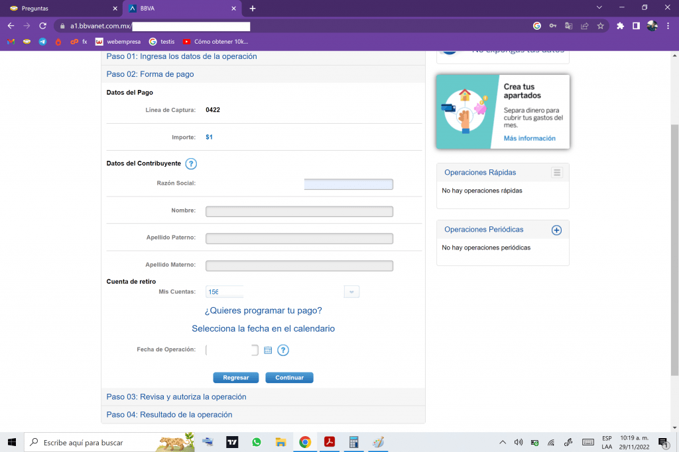This screenshot has width=679, height=452.
Task: Open the fx bookmark
Action: (x=80, y=42)
